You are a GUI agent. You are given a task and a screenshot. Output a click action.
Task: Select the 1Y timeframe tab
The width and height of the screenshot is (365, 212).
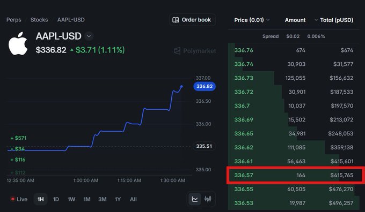pos(118,199)
